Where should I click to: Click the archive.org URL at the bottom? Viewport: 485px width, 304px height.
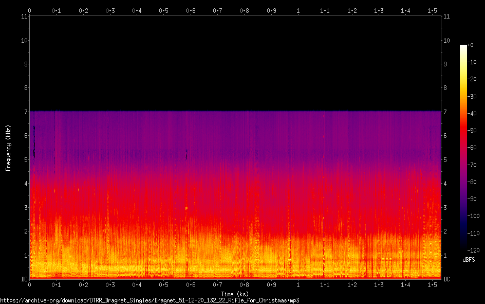(150, 300)
